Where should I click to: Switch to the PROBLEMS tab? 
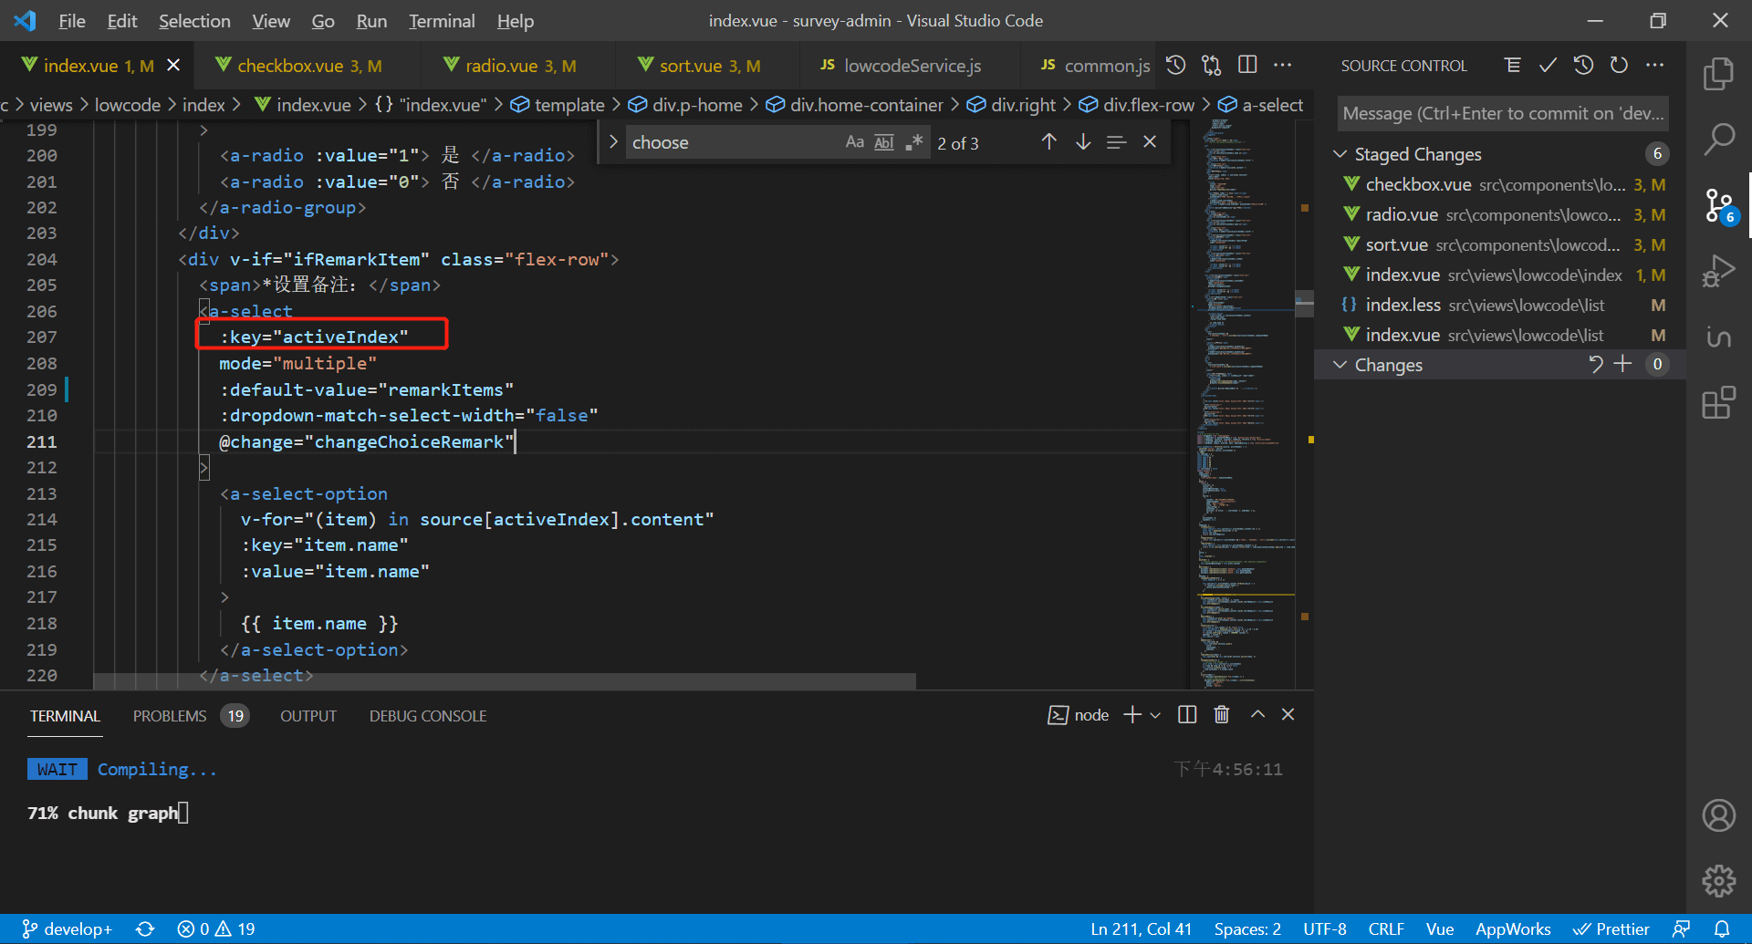click(x=190, y=716)
